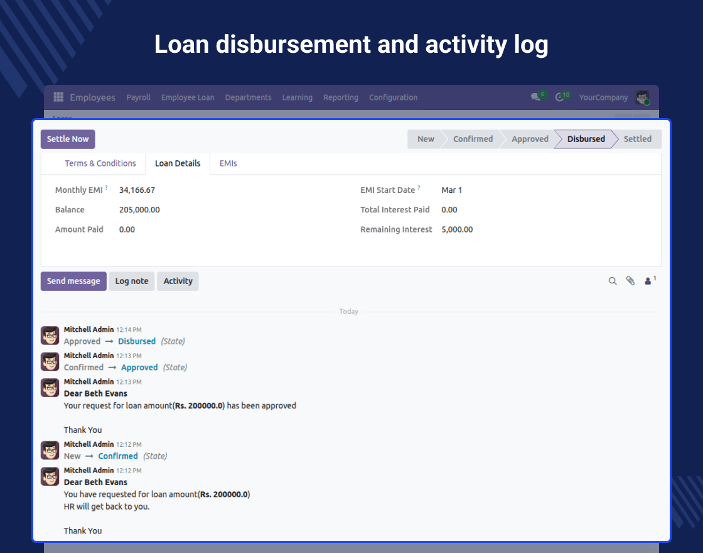Click avatar beside New to Confirmed message
Image resolution: width=703 pixels, height=553 pixels.
[50, 450]
